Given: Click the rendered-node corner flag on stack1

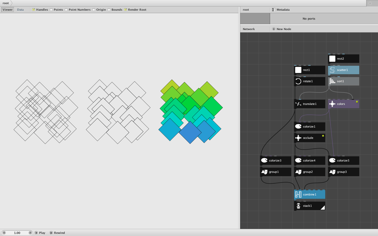Looking at the screenshot, I should [322, 208].
